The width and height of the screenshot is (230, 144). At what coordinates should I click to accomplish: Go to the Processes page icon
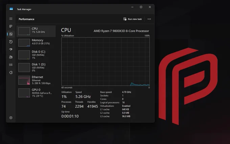point(11,26)
